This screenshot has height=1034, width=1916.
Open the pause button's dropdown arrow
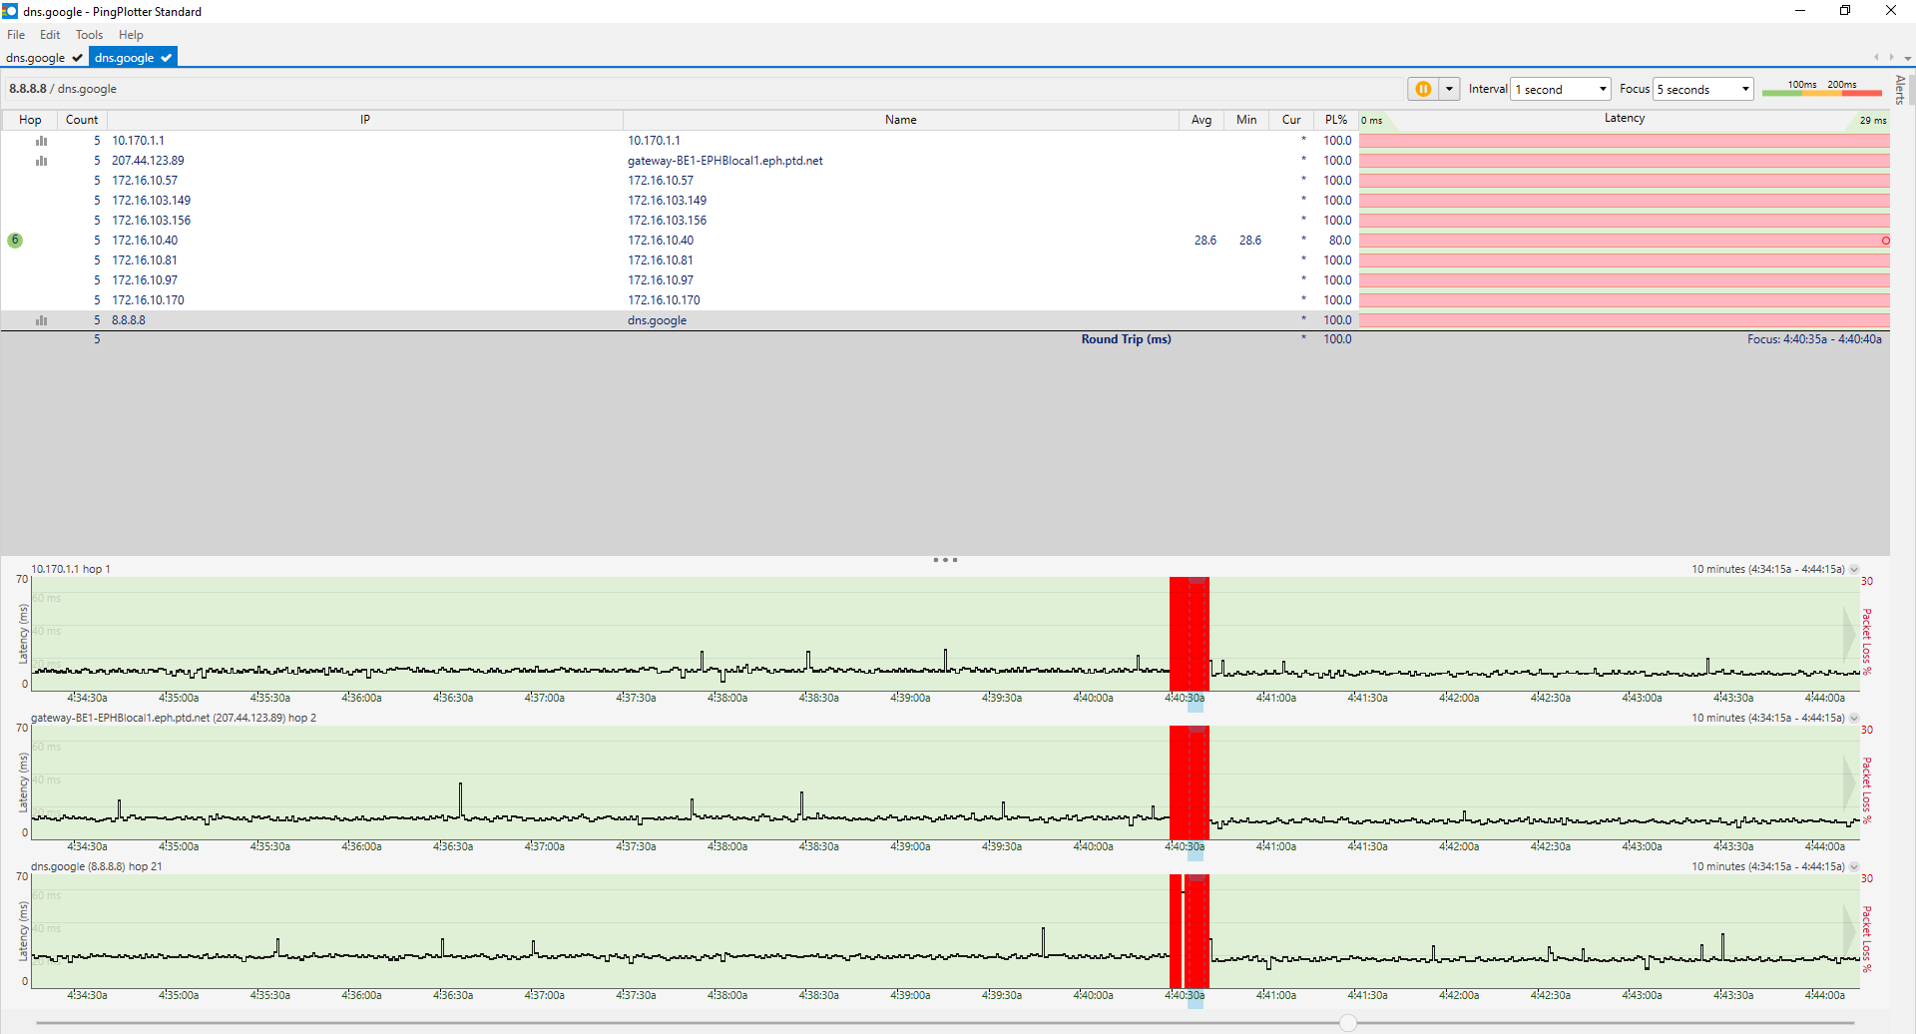coord(1449,89)
